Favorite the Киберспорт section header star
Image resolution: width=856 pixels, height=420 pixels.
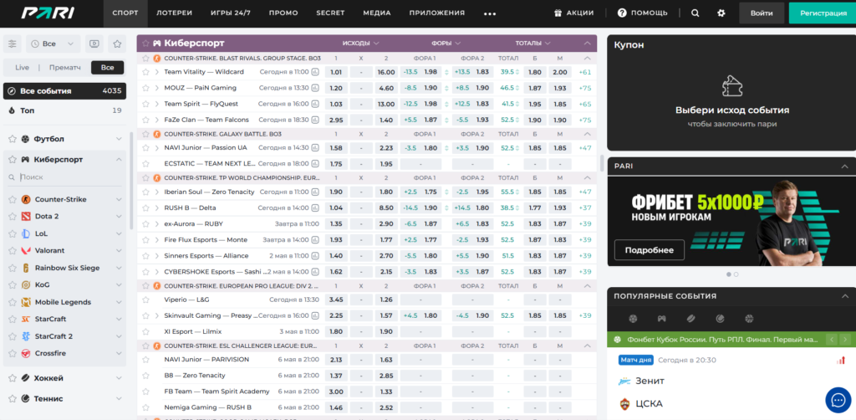145,44
